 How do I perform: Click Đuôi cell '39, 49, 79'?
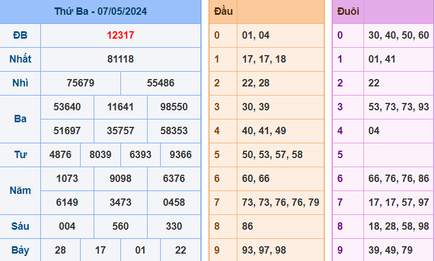(x=390, y=250)
